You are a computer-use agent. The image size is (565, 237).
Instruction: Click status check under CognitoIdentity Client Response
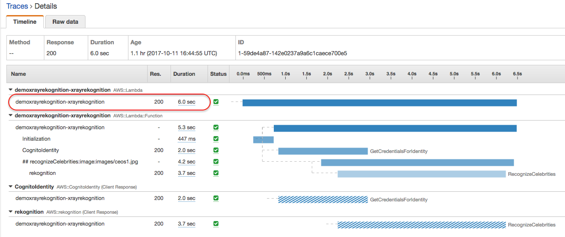pos(216,198)
